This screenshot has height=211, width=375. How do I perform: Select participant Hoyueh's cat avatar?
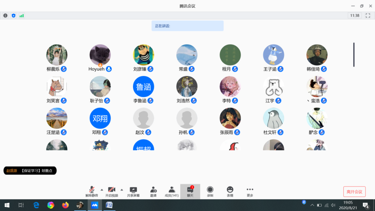pyautogui.click(x=100, y=54)
